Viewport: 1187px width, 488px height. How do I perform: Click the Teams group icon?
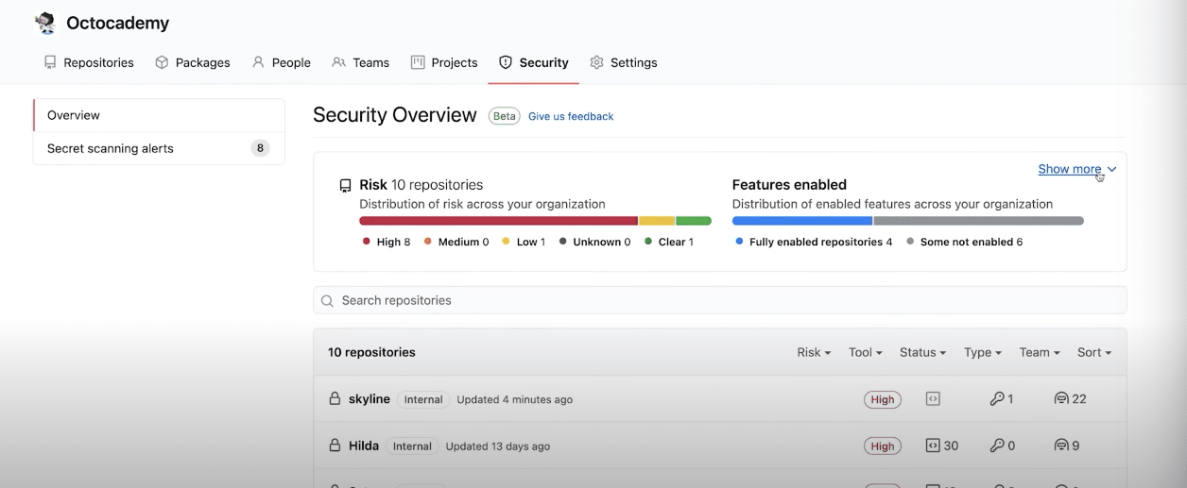point(338,62)
